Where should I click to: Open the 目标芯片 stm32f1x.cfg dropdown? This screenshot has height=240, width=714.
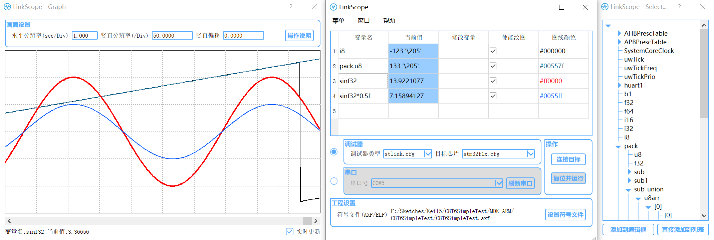(498, 154)
